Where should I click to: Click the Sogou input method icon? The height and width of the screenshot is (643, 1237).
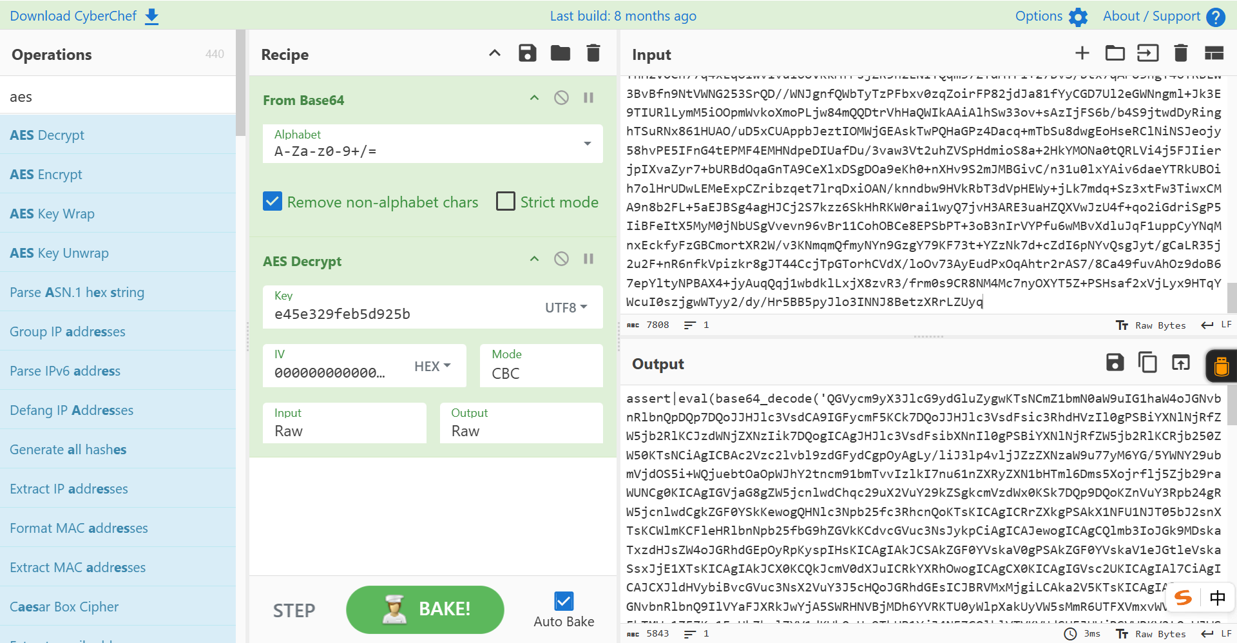click(1183, 597)
